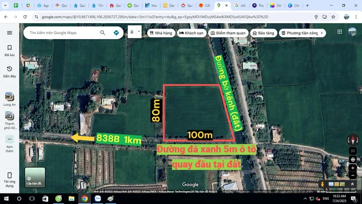Open directions with the blue diamond icon
Image resolution: width=362 pixels, height=204 pixels.
pyautogui.click(x=116, y=33)
